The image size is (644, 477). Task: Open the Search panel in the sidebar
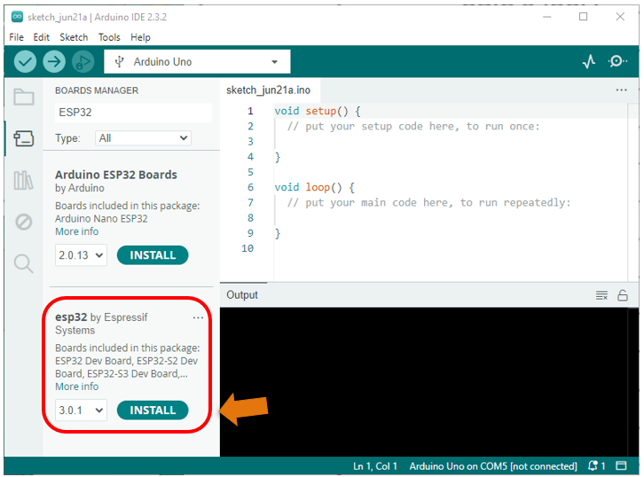pos(23,263)
